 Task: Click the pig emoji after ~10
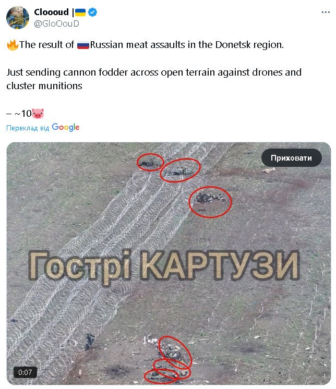pos(38,114)
